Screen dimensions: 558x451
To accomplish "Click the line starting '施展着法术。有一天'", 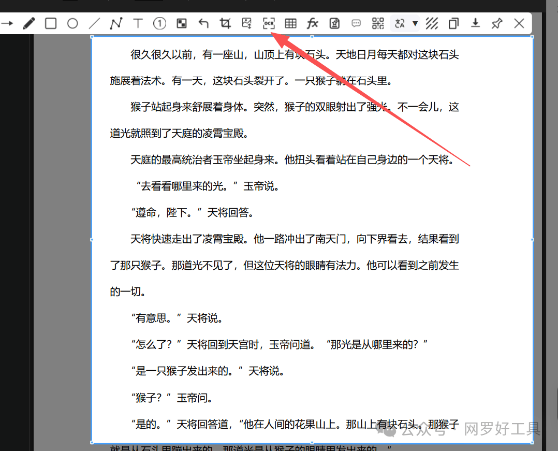I will (251, 81).
